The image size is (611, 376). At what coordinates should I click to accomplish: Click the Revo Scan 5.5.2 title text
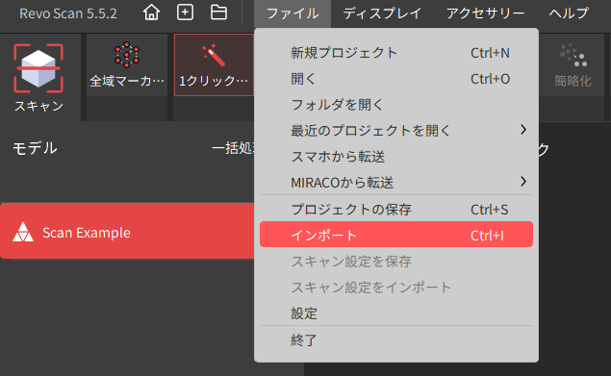coord(68,13)
